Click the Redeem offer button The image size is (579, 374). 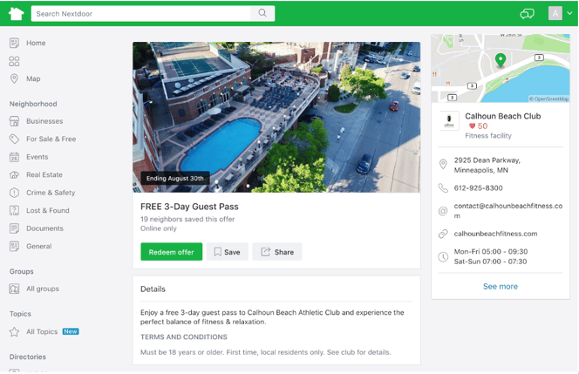pyautogui.click(x=171, y=252)
